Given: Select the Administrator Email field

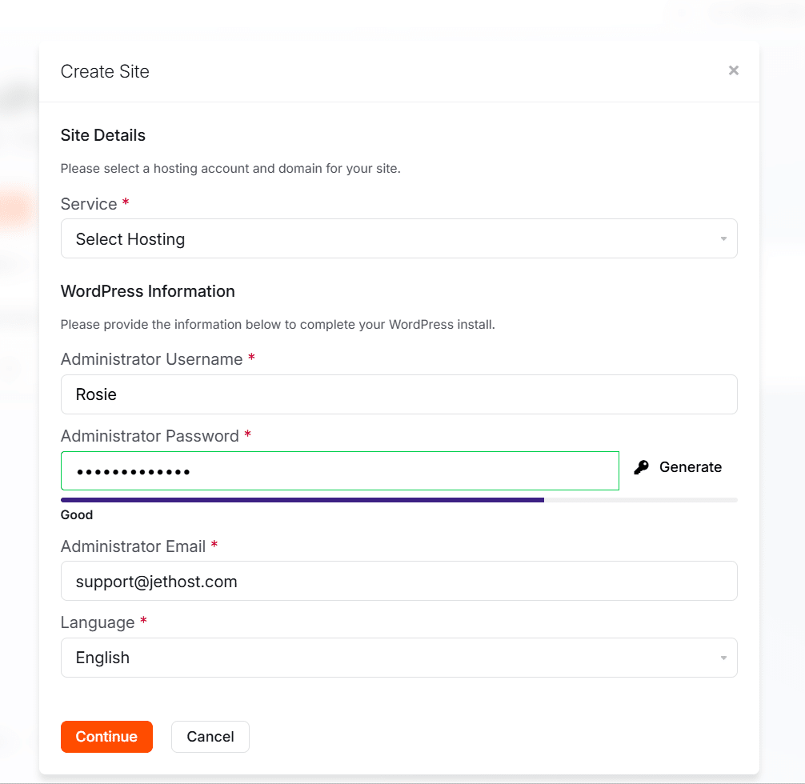Looking at the screenshot, I should (x=398, y=581).
